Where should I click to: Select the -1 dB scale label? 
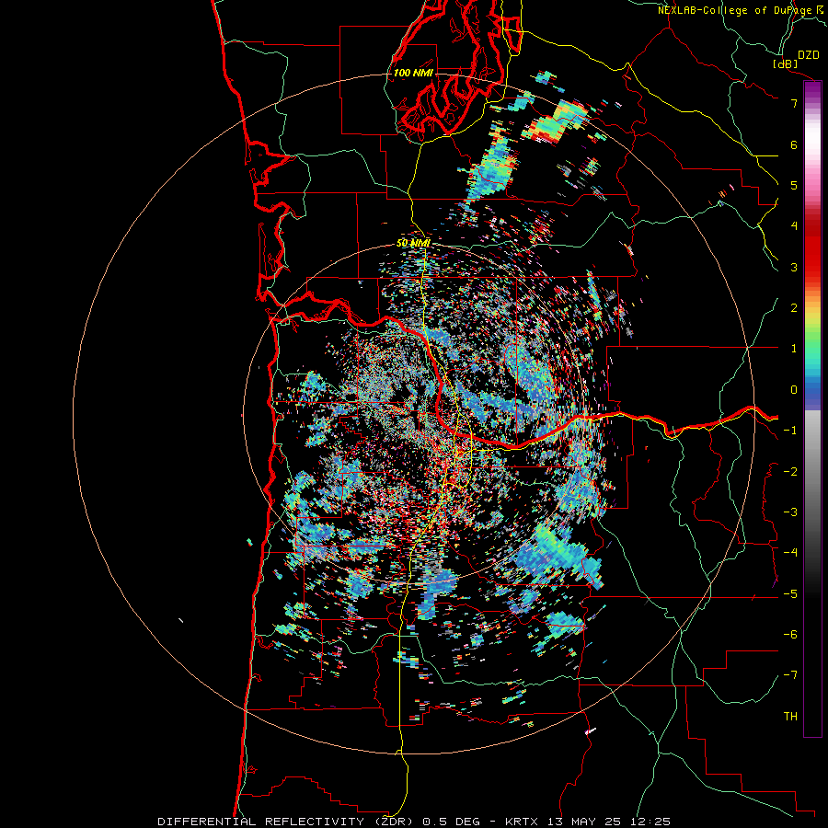pyautogui.click(x=790, y=431)
